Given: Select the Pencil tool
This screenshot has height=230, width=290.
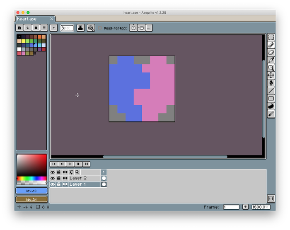Looking at the screenshot, I should coord(271,45).
